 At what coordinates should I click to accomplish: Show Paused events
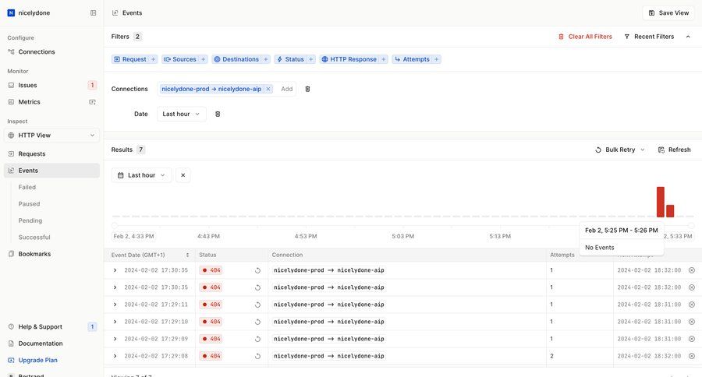(29, 204)
